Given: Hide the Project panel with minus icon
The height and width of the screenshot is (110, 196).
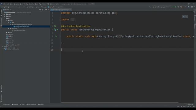Looking at the screenshot, I should click(x=49, y=10).
